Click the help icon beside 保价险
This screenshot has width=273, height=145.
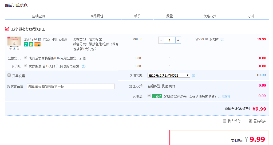84,66
